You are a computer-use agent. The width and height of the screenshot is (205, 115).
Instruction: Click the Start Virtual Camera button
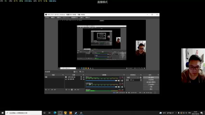click(151, 82)
